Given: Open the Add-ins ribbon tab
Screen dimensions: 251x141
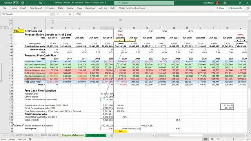Looking at the screenshot, I should click(x=103, y=8).
